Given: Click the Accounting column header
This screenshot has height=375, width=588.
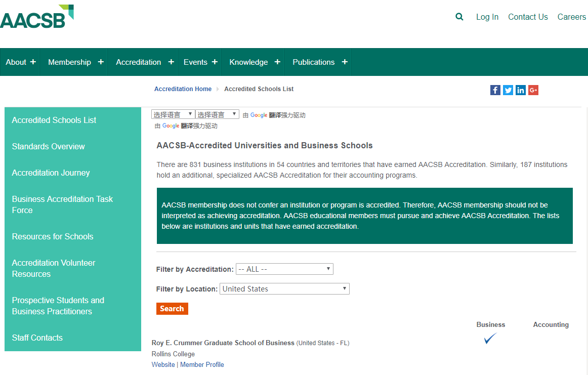Looking at the screenshot, I should click(551, 325).
